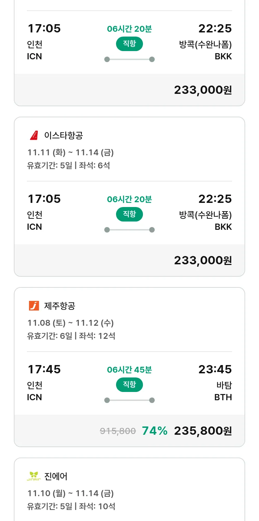Tap 직항 badge on the 제주항공 flight

(129, 385)
